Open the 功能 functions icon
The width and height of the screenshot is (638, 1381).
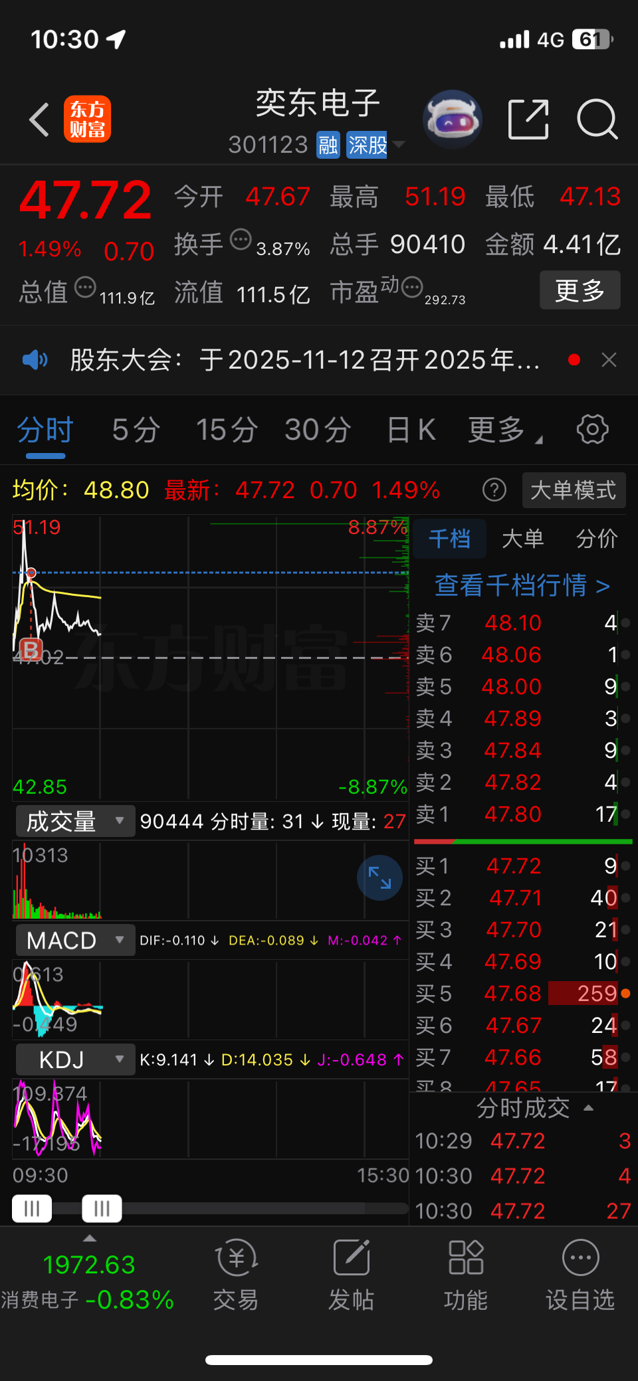(x=466, y=1274)
